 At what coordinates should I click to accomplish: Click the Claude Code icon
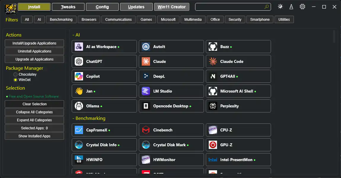(213, 61)
